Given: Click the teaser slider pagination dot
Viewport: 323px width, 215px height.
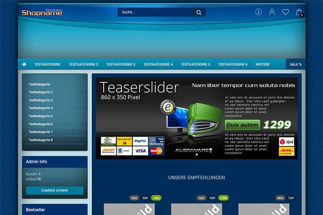Looking at the screenshot, I should (x=197, y=155).
